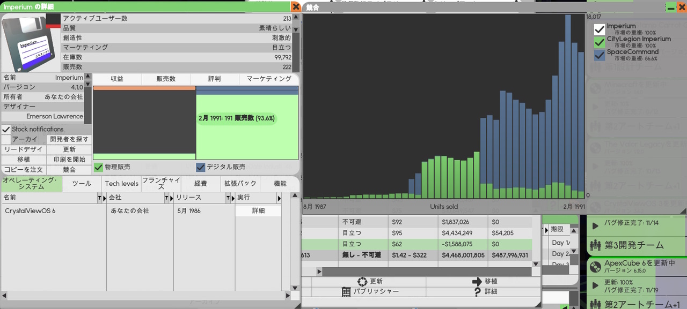Click the 更新 button below 開発者を探す
Image resolution: width=687 pixels, height=309 pixels.
click(x=69, y=150)
